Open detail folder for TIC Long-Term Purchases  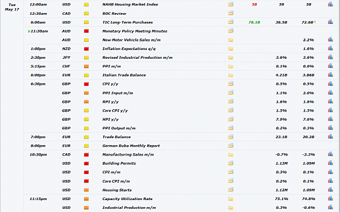click(231, 22)
